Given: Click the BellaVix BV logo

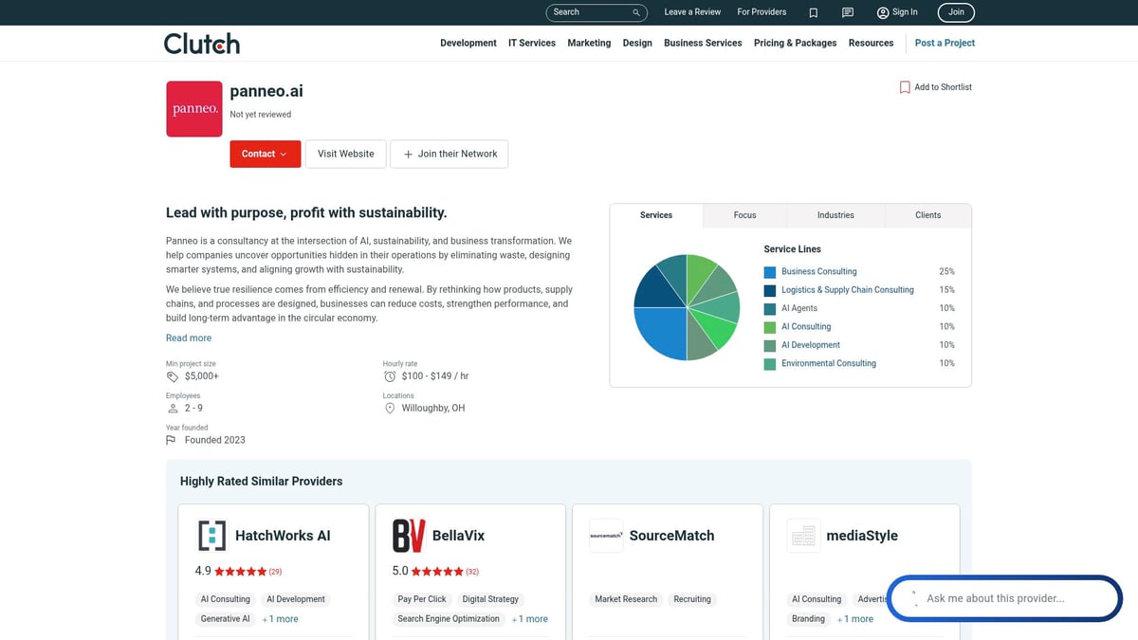Looking at the screenshot, I should (x=409, y=536).
